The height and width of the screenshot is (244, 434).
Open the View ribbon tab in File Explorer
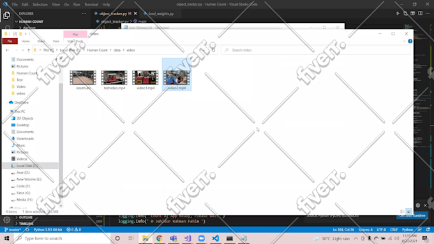click(56, 41)
